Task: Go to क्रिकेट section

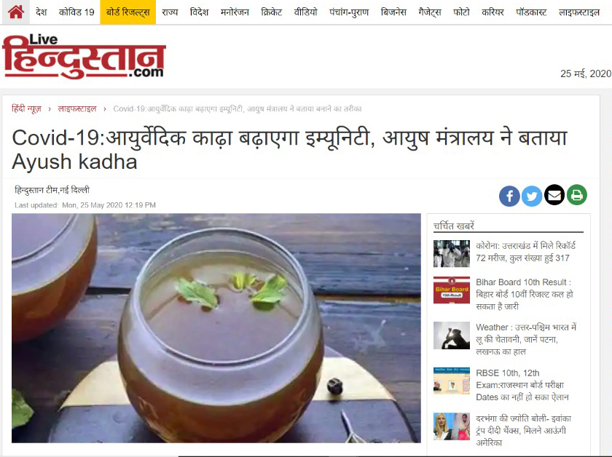Action: pos(271,12)
